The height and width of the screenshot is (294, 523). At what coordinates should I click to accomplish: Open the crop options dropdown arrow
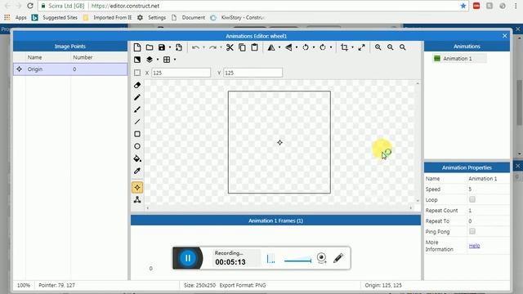coord(352,47)
